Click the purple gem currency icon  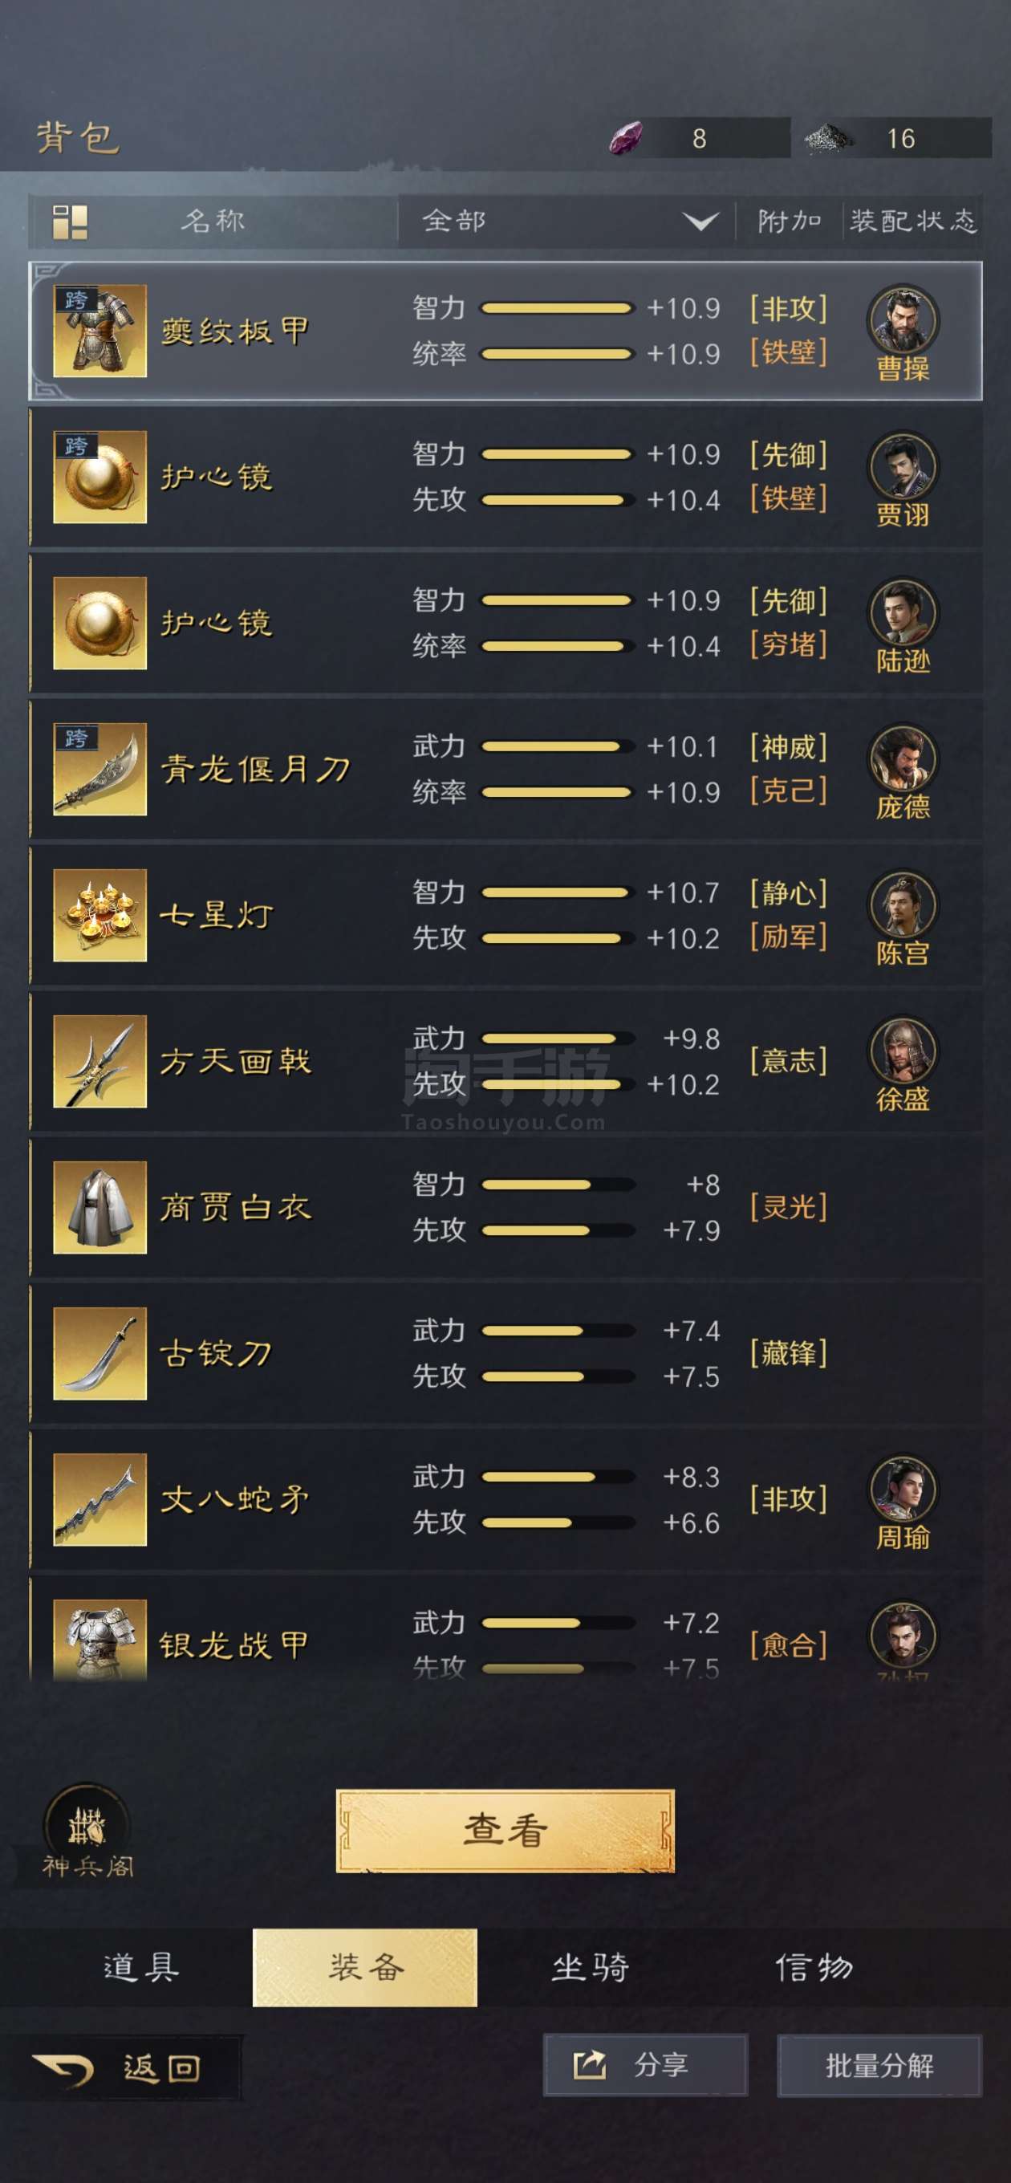(x=625, y=137)
